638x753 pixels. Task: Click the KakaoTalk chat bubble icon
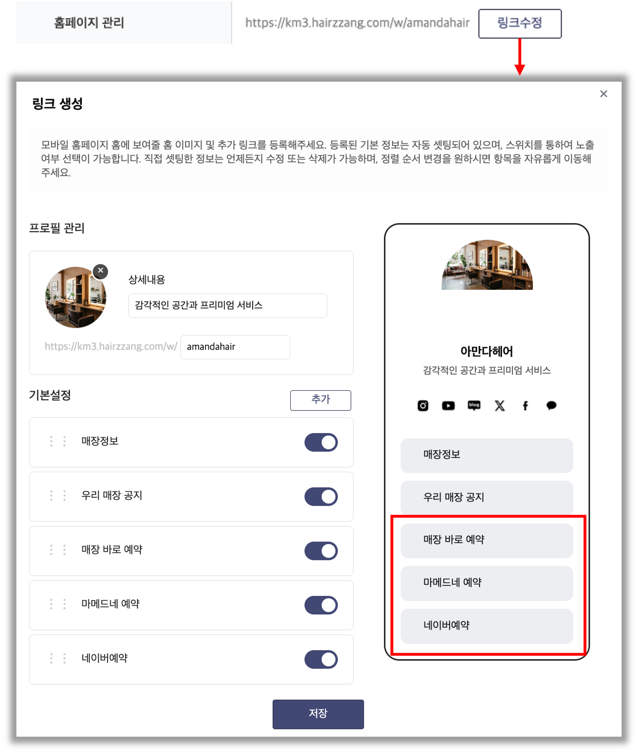click(551, 405)
